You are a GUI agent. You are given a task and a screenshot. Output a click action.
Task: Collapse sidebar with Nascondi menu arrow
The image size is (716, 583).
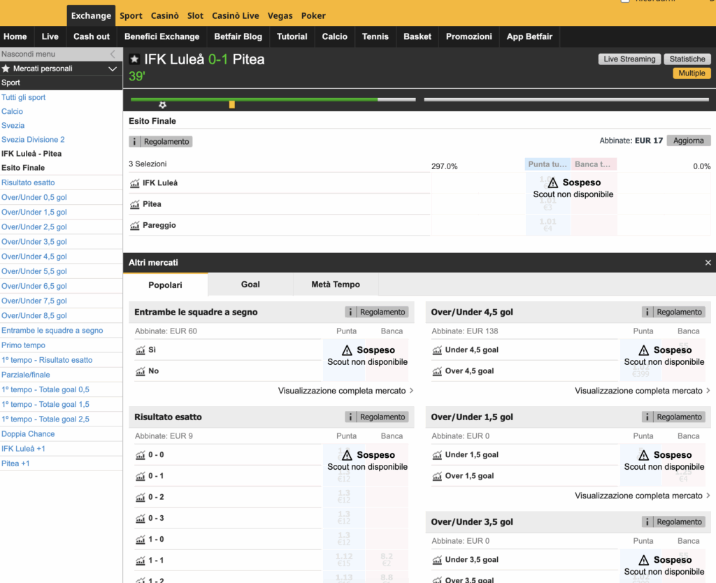[x=113, y=55]
